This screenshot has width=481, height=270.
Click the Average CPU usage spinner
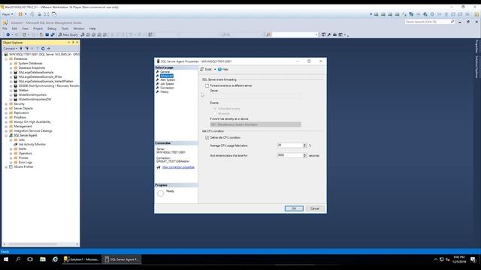(304, 145)
